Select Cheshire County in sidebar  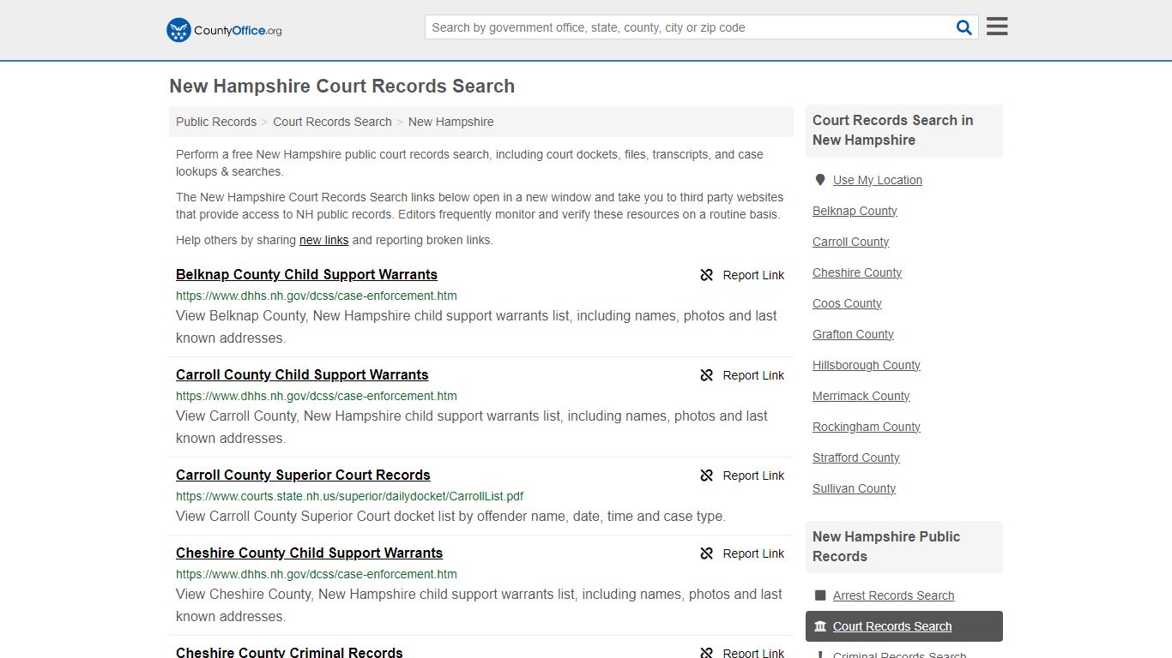tap(857, 272)
